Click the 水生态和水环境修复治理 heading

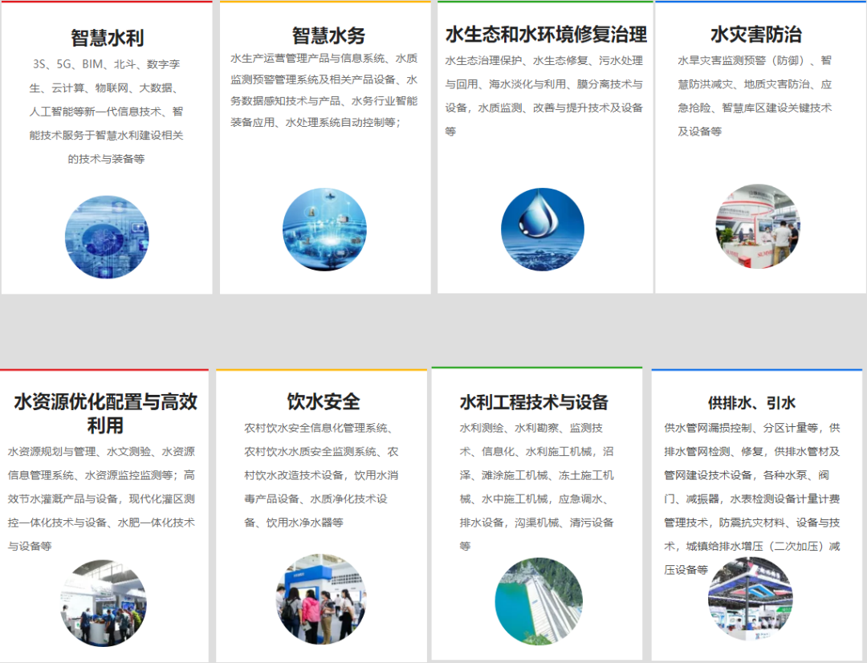point(546,35)
